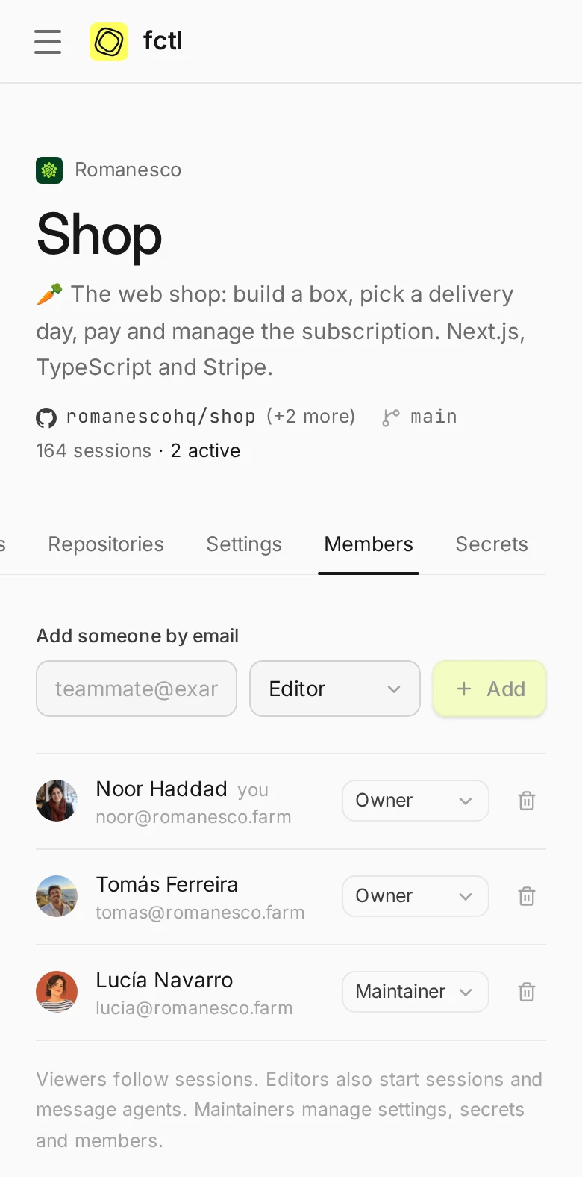Open the Editor role dropdown for invite
582x1177 pixels.
[335, 689]
